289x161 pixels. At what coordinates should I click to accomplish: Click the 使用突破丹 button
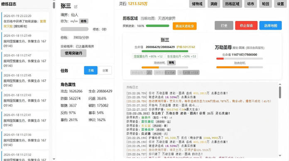click(73, 53)
